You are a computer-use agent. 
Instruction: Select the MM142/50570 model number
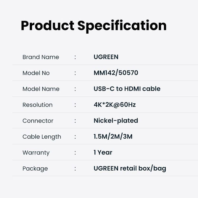pyautogui.click(x=116, y=73)
